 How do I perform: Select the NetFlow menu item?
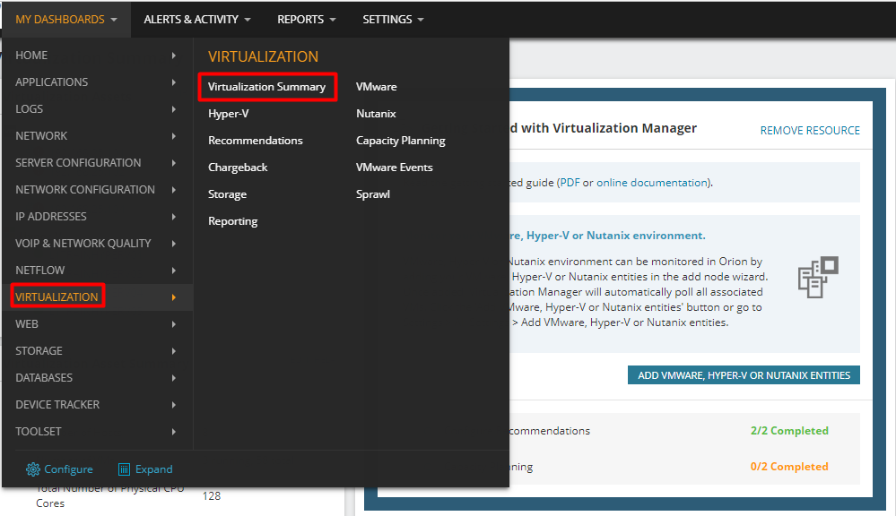click(40, 270)
